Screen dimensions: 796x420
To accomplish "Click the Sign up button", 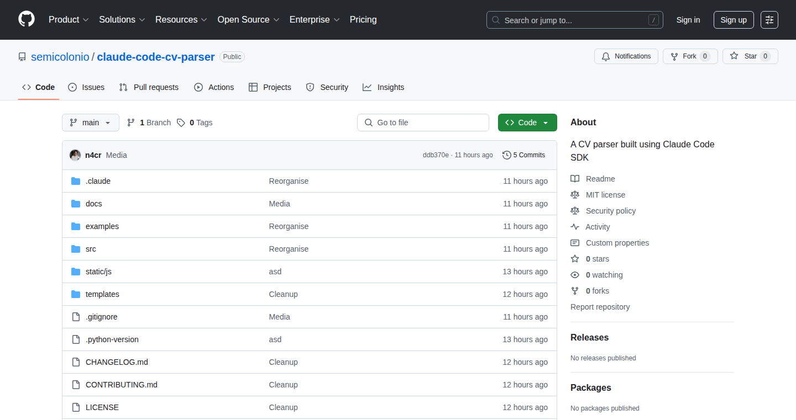I will pyautogui.click(x=734, y=20).
